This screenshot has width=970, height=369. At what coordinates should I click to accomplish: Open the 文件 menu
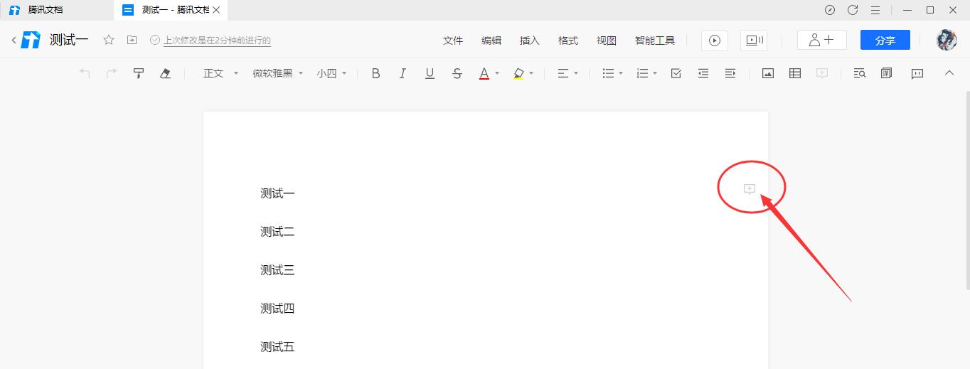coord(453,41)
